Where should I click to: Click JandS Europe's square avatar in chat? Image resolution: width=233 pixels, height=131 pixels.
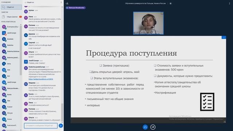pos(26,62)
